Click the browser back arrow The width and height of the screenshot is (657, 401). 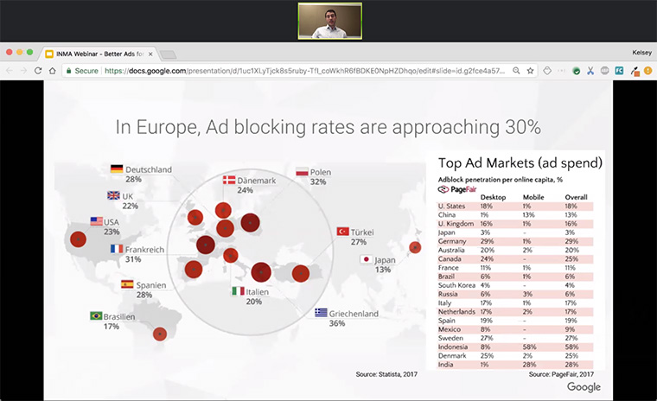pos(10,71)
